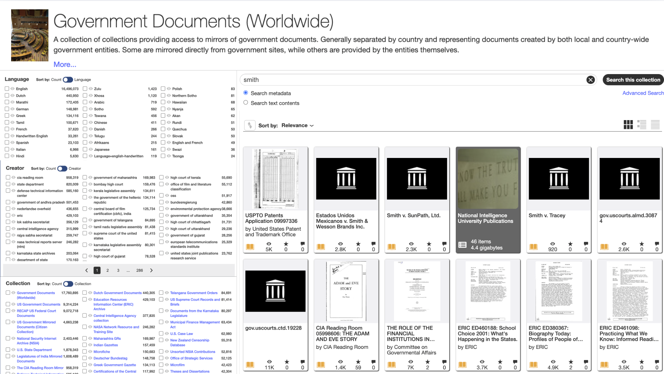Image resolution: width=664 pixels, height=374 pixels.
Task: Toggle Creator sort between Count and Creator
Action: coord(62,168)
